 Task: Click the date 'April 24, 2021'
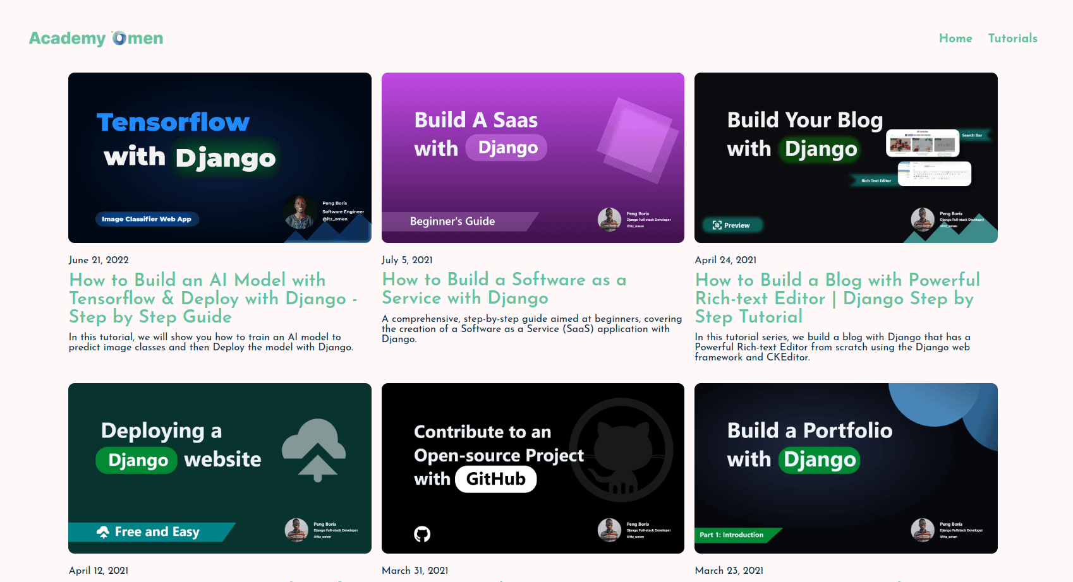point(725,260)
